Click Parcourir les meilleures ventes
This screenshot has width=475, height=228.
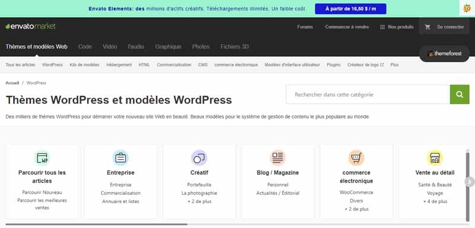(42, 204)
